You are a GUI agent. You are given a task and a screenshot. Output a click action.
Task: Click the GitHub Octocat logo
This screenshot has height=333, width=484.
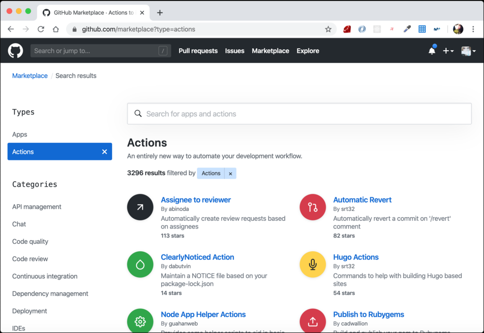pos(15,51)
